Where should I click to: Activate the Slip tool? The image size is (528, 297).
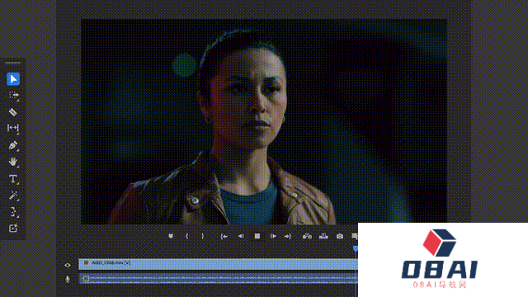point(13,128)
